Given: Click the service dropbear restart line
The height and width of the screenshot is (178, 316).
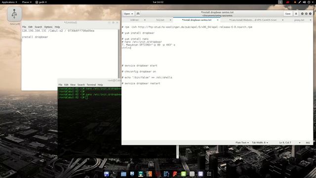Looking at the screenshot, I should click(x=141, y=84).
